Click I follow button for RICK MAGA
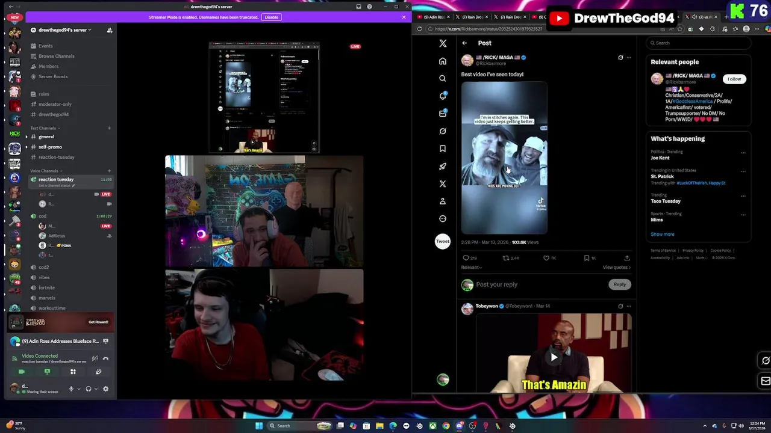 [734, 79]
